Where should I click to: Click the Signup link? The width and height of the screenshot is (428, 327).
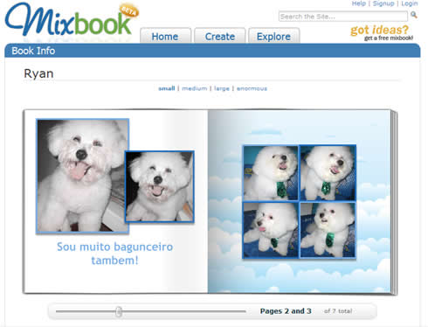[x=383, y=3]
